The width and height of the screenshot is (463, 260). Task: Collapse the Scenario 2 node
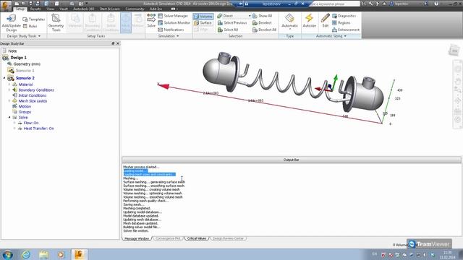(x=4, y=78)
